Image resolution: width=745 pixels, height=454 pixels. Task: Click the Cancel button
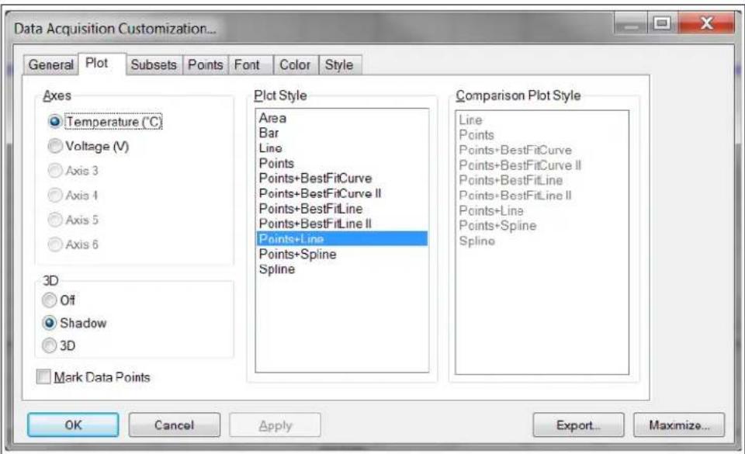pyautogui.click(x=175, y=425)
